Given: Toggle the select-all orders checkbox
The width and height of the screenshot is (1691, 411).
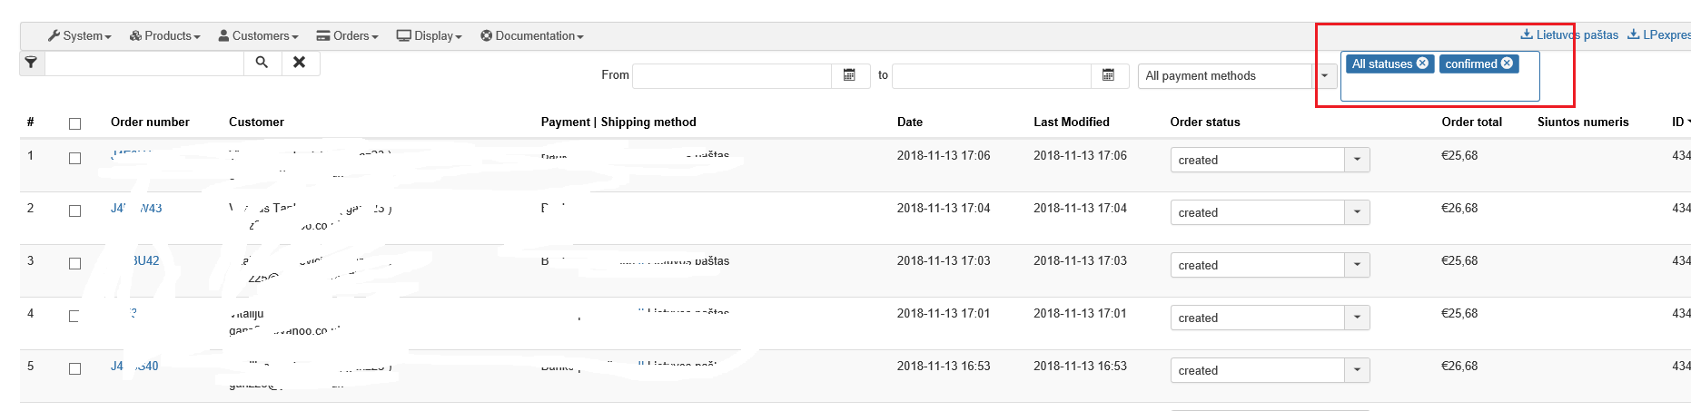Looking at the screenshot, I should click(x=74, y=123).
